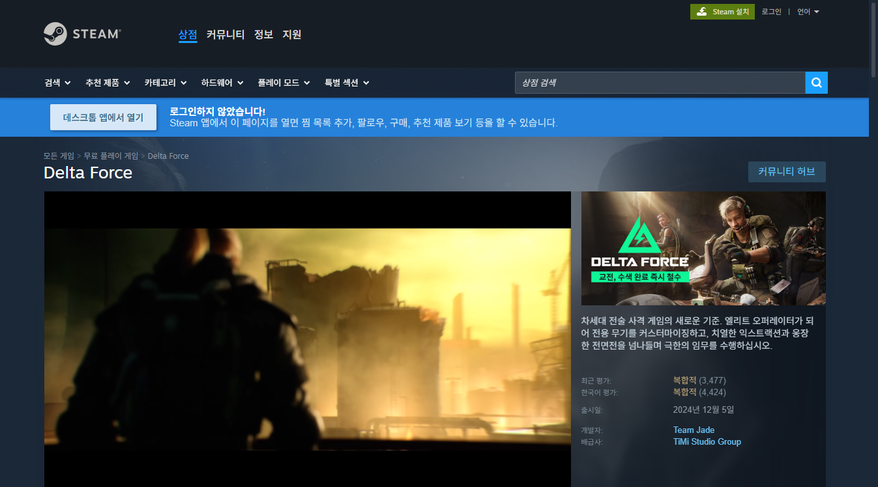Click the 배급사 label
The image size is (878, 487).
coord(592,442)
